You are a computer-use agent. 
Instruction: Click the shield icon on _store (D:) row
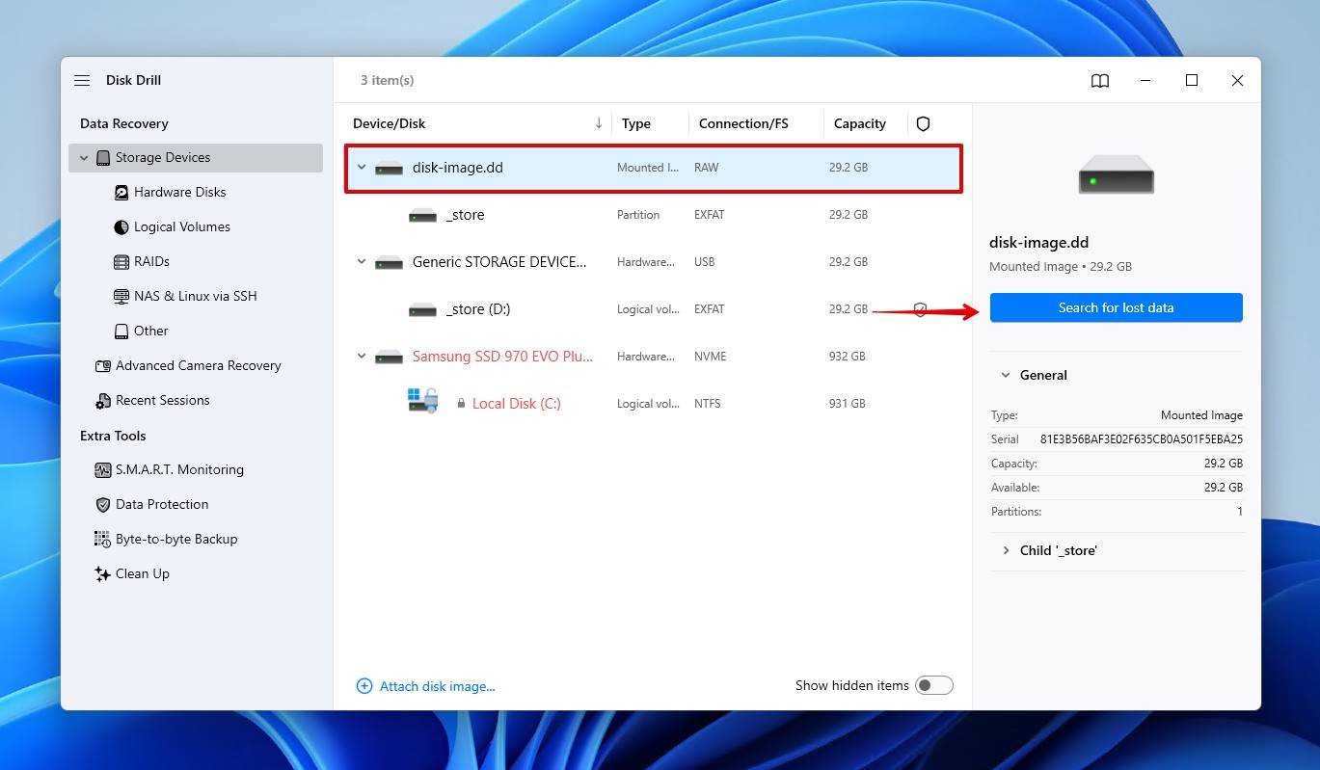coord(920,309)
